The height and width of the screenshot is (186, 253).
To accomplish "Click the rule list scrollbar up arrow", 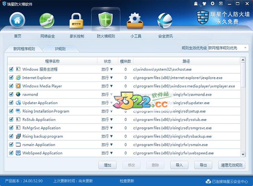I will 243,60.
